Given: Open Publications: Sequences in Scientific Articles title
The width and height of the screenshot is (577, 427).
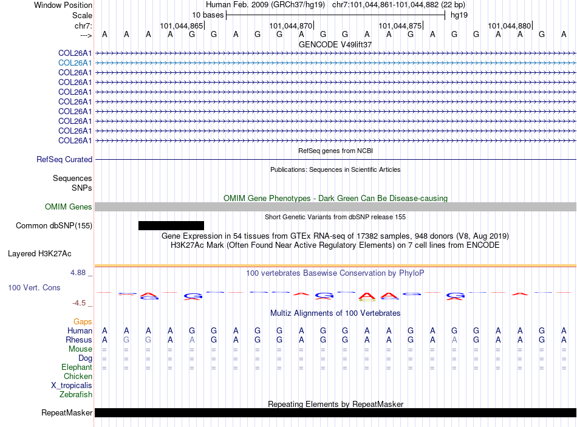Looking at the screenshot, I should point(335,169).
